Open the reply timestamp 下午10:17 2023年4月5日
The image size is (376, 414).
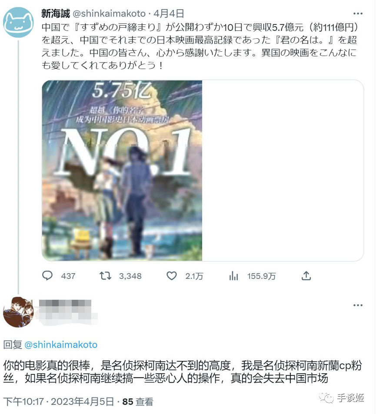58,401
